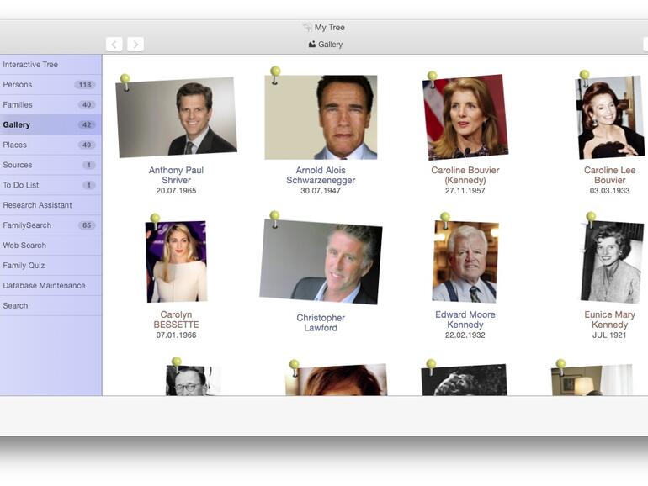Open the To Do List
The width and height of the screenshot is (648, 486).
[50, 185]
